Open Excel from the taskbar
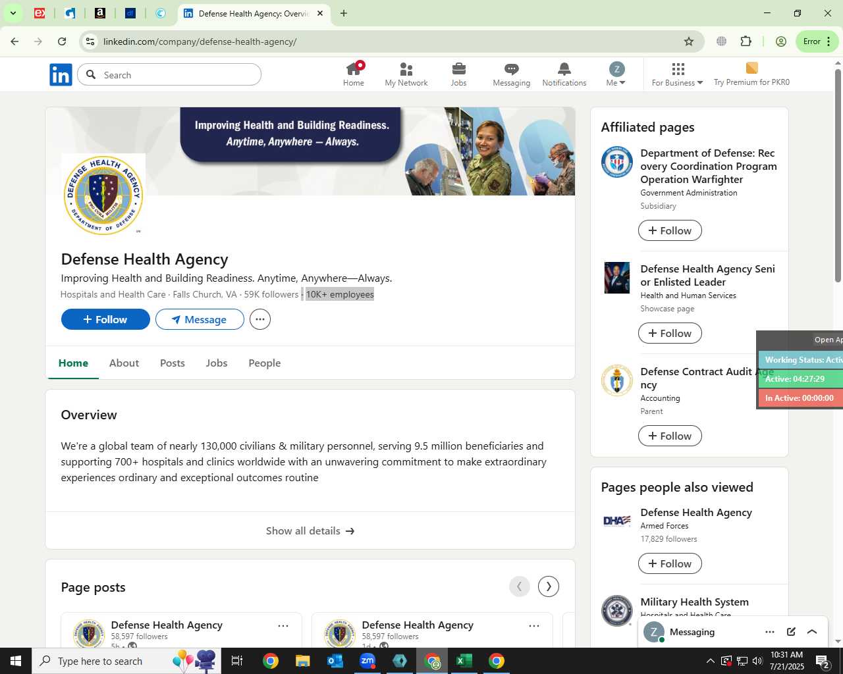This screenshot has width=843, height=674. (464, 661)
